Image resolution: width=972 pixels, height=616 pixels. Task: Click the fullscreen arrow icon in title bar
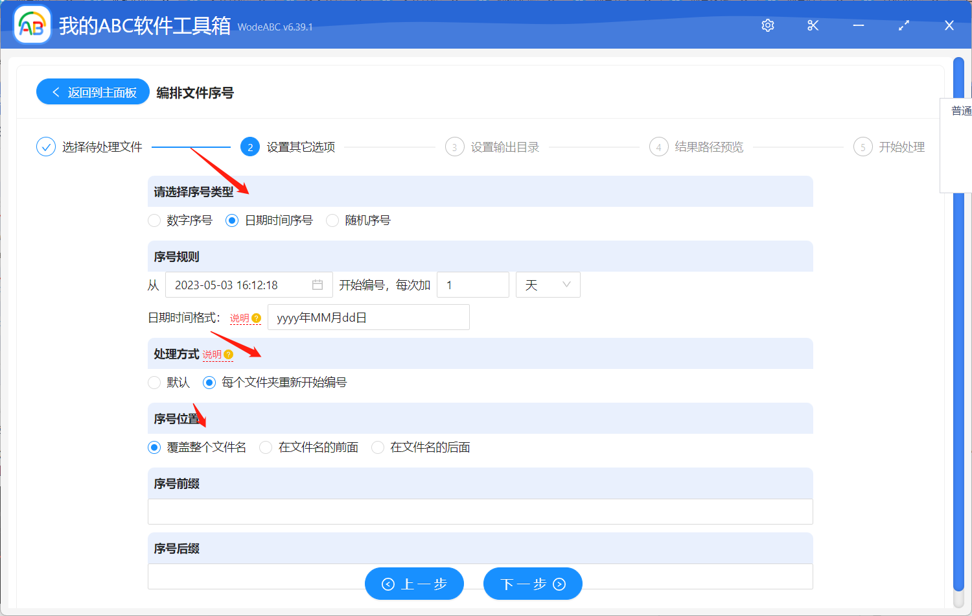coord(903,25)
